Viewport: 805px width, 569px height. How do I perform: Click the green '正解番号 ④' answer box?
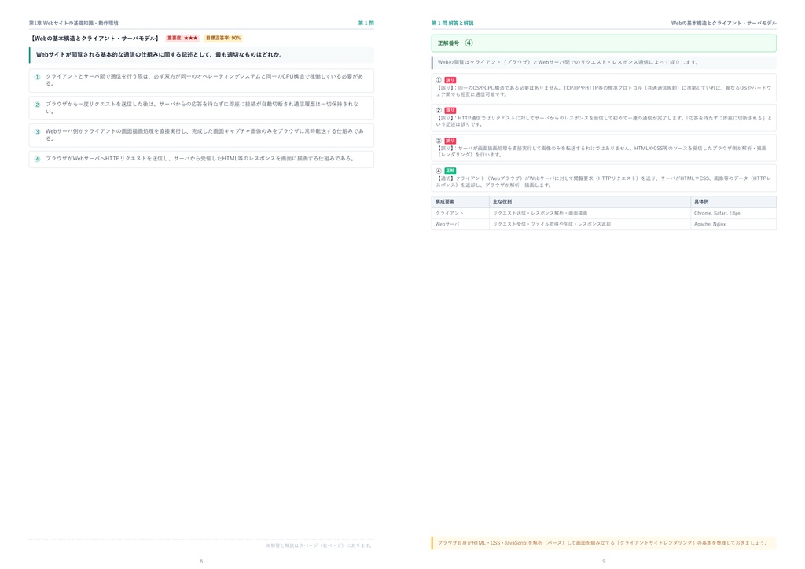tap(604, 43)
